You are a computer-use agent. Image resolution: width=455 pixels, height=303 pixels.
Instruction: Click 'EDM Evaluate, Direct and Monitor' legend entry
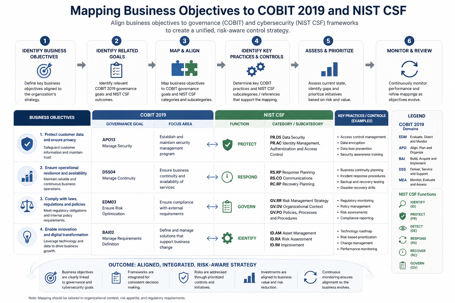[416, 139]
